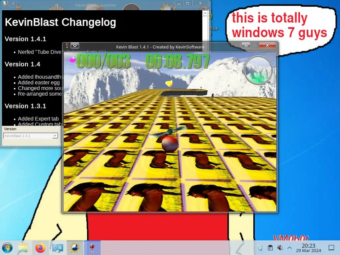The image size is (340, 255).
Task: Toggle the diamond pin button on KevinBlast Launcher
Action: coord(13,3)
